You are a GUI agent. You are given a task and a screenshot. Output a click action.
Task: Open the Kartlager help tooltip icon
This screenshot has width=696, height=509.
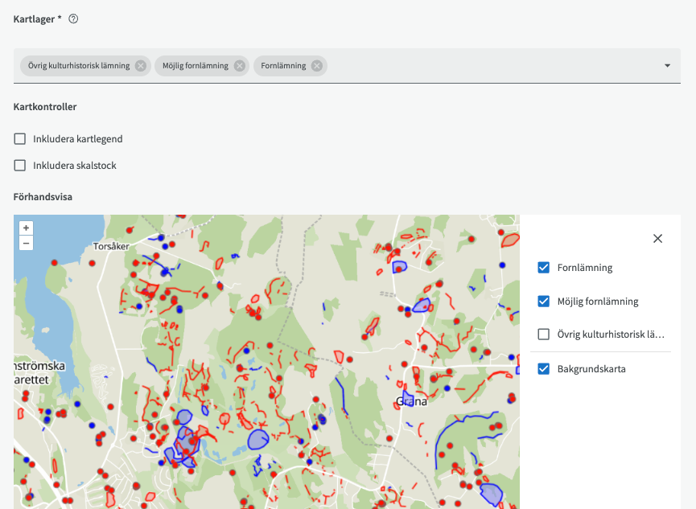coord(73,18)
